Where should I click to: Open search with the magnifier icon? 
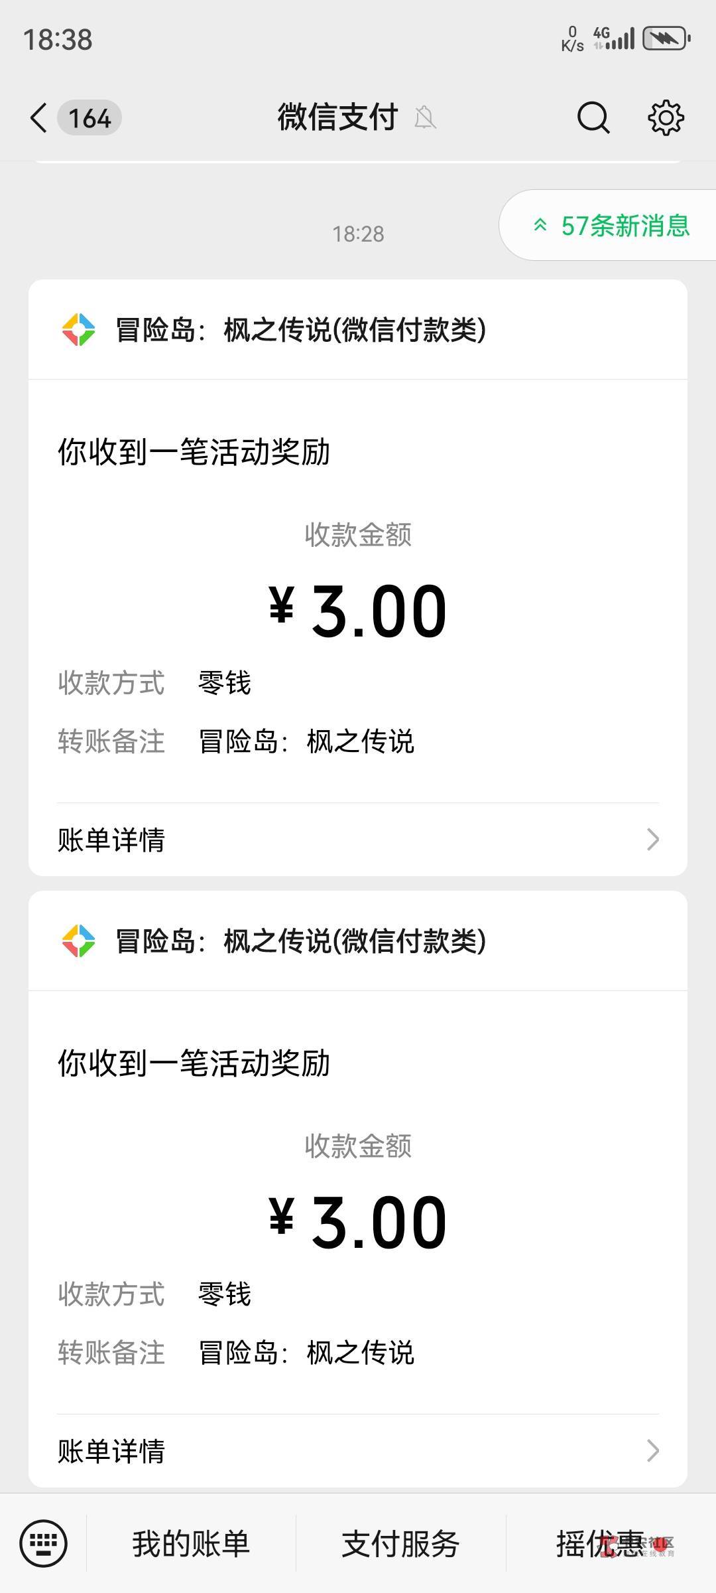tap(593, 118)
